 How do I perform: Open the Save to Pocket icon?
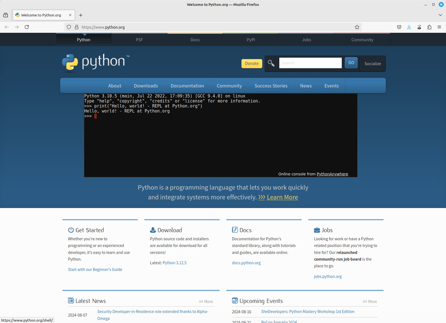[399, 27]
